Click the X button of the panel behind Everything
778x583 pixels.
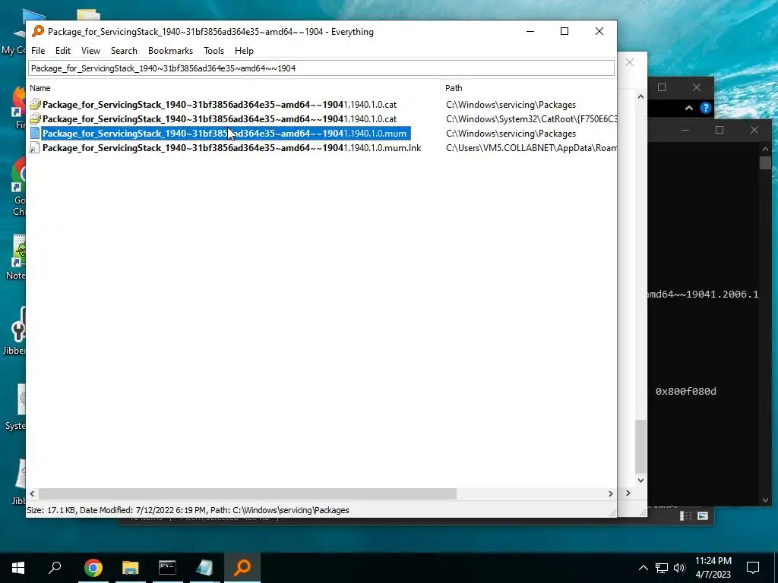pos(630,62)
